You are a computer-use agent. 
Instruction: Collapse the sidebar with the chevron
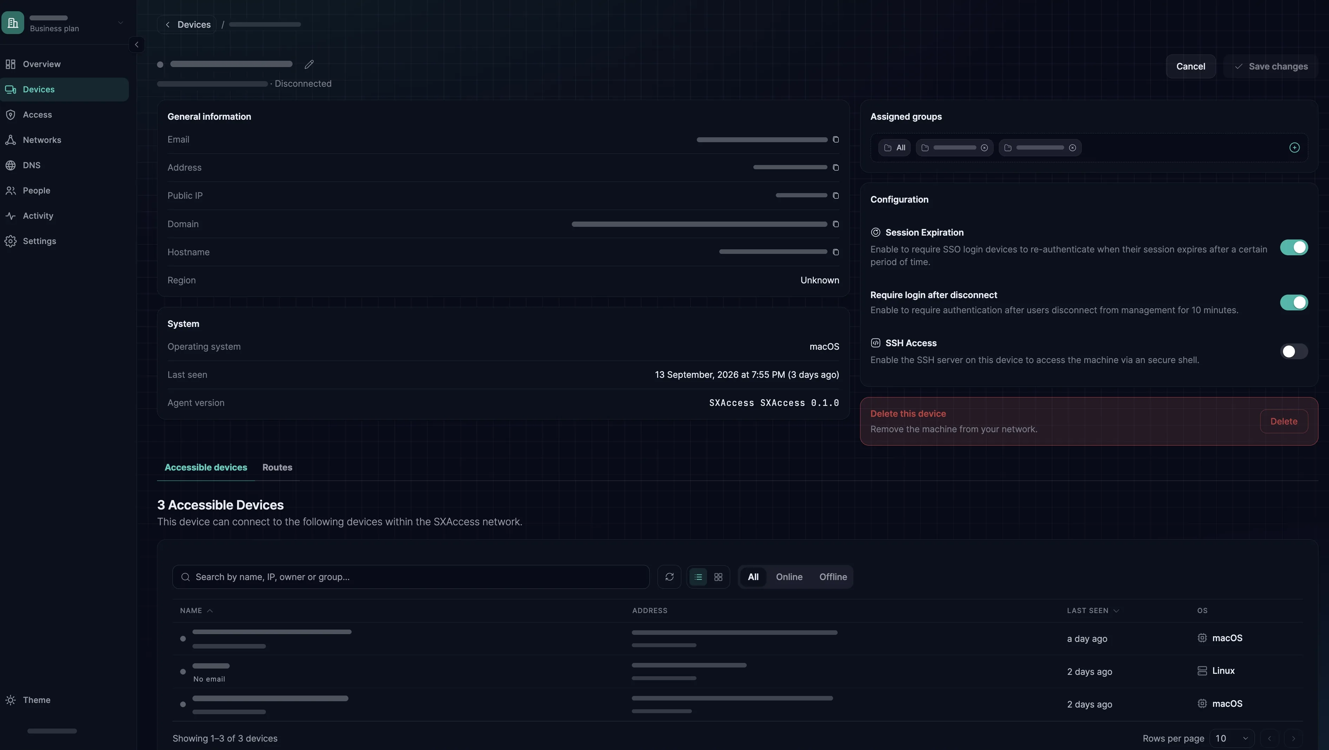(x=137, y=45)
